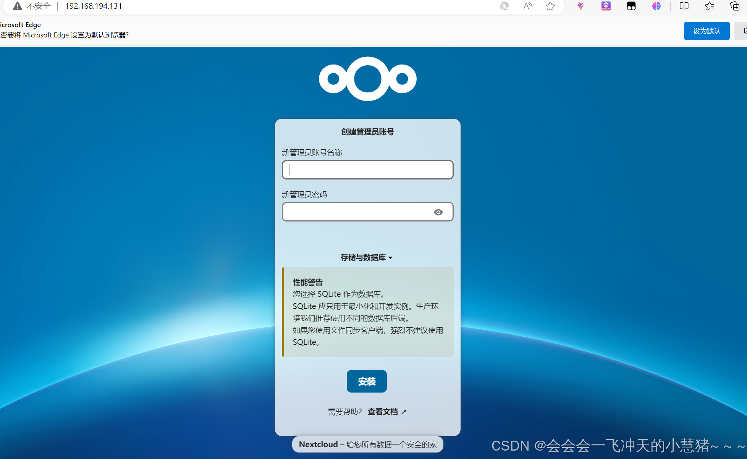Click the 性能警告 warning title
This screenshot has width=747, height=459.
[x=308, y=282]
